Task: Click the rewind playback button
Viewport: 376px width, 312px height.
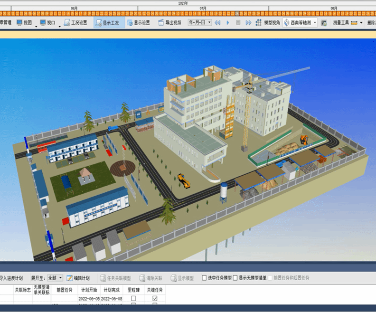Action: tap(217, 22)
